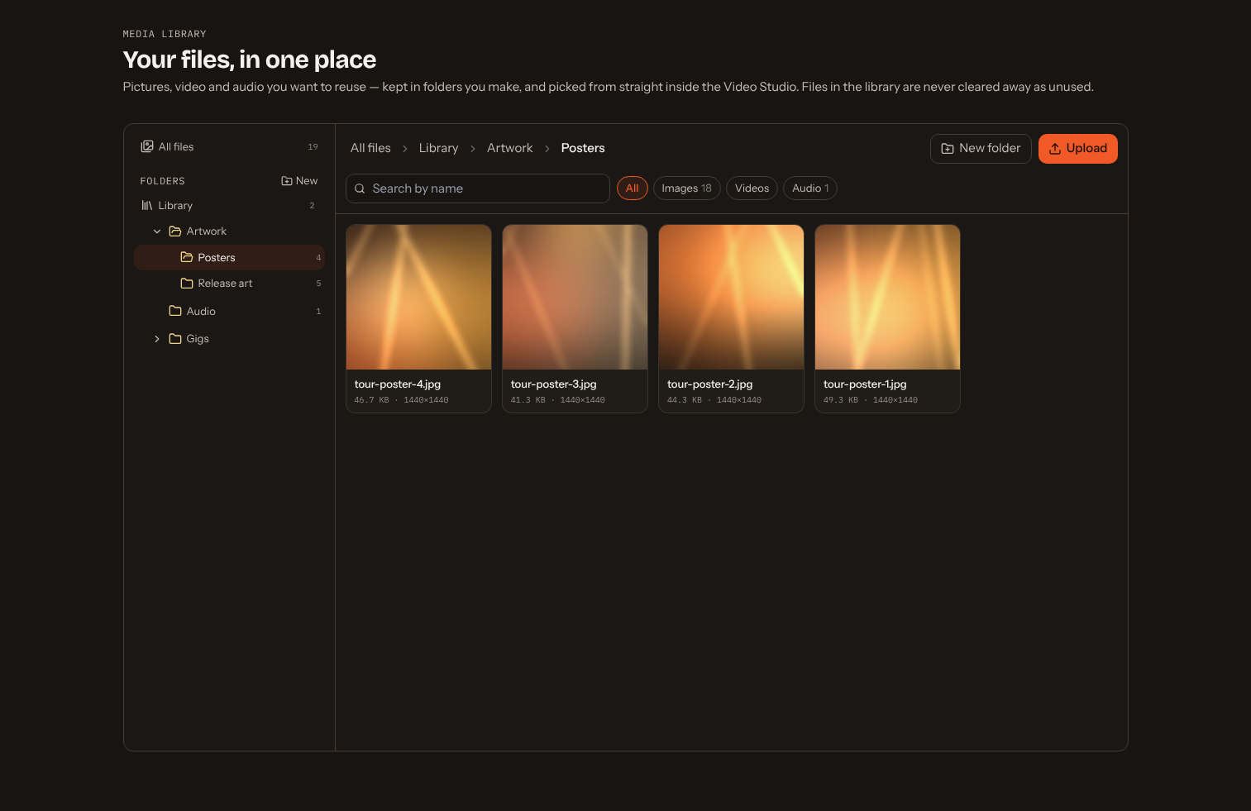Select the All filter pill
Viewport: 1251px width, 811px height.
coord(633,188)
